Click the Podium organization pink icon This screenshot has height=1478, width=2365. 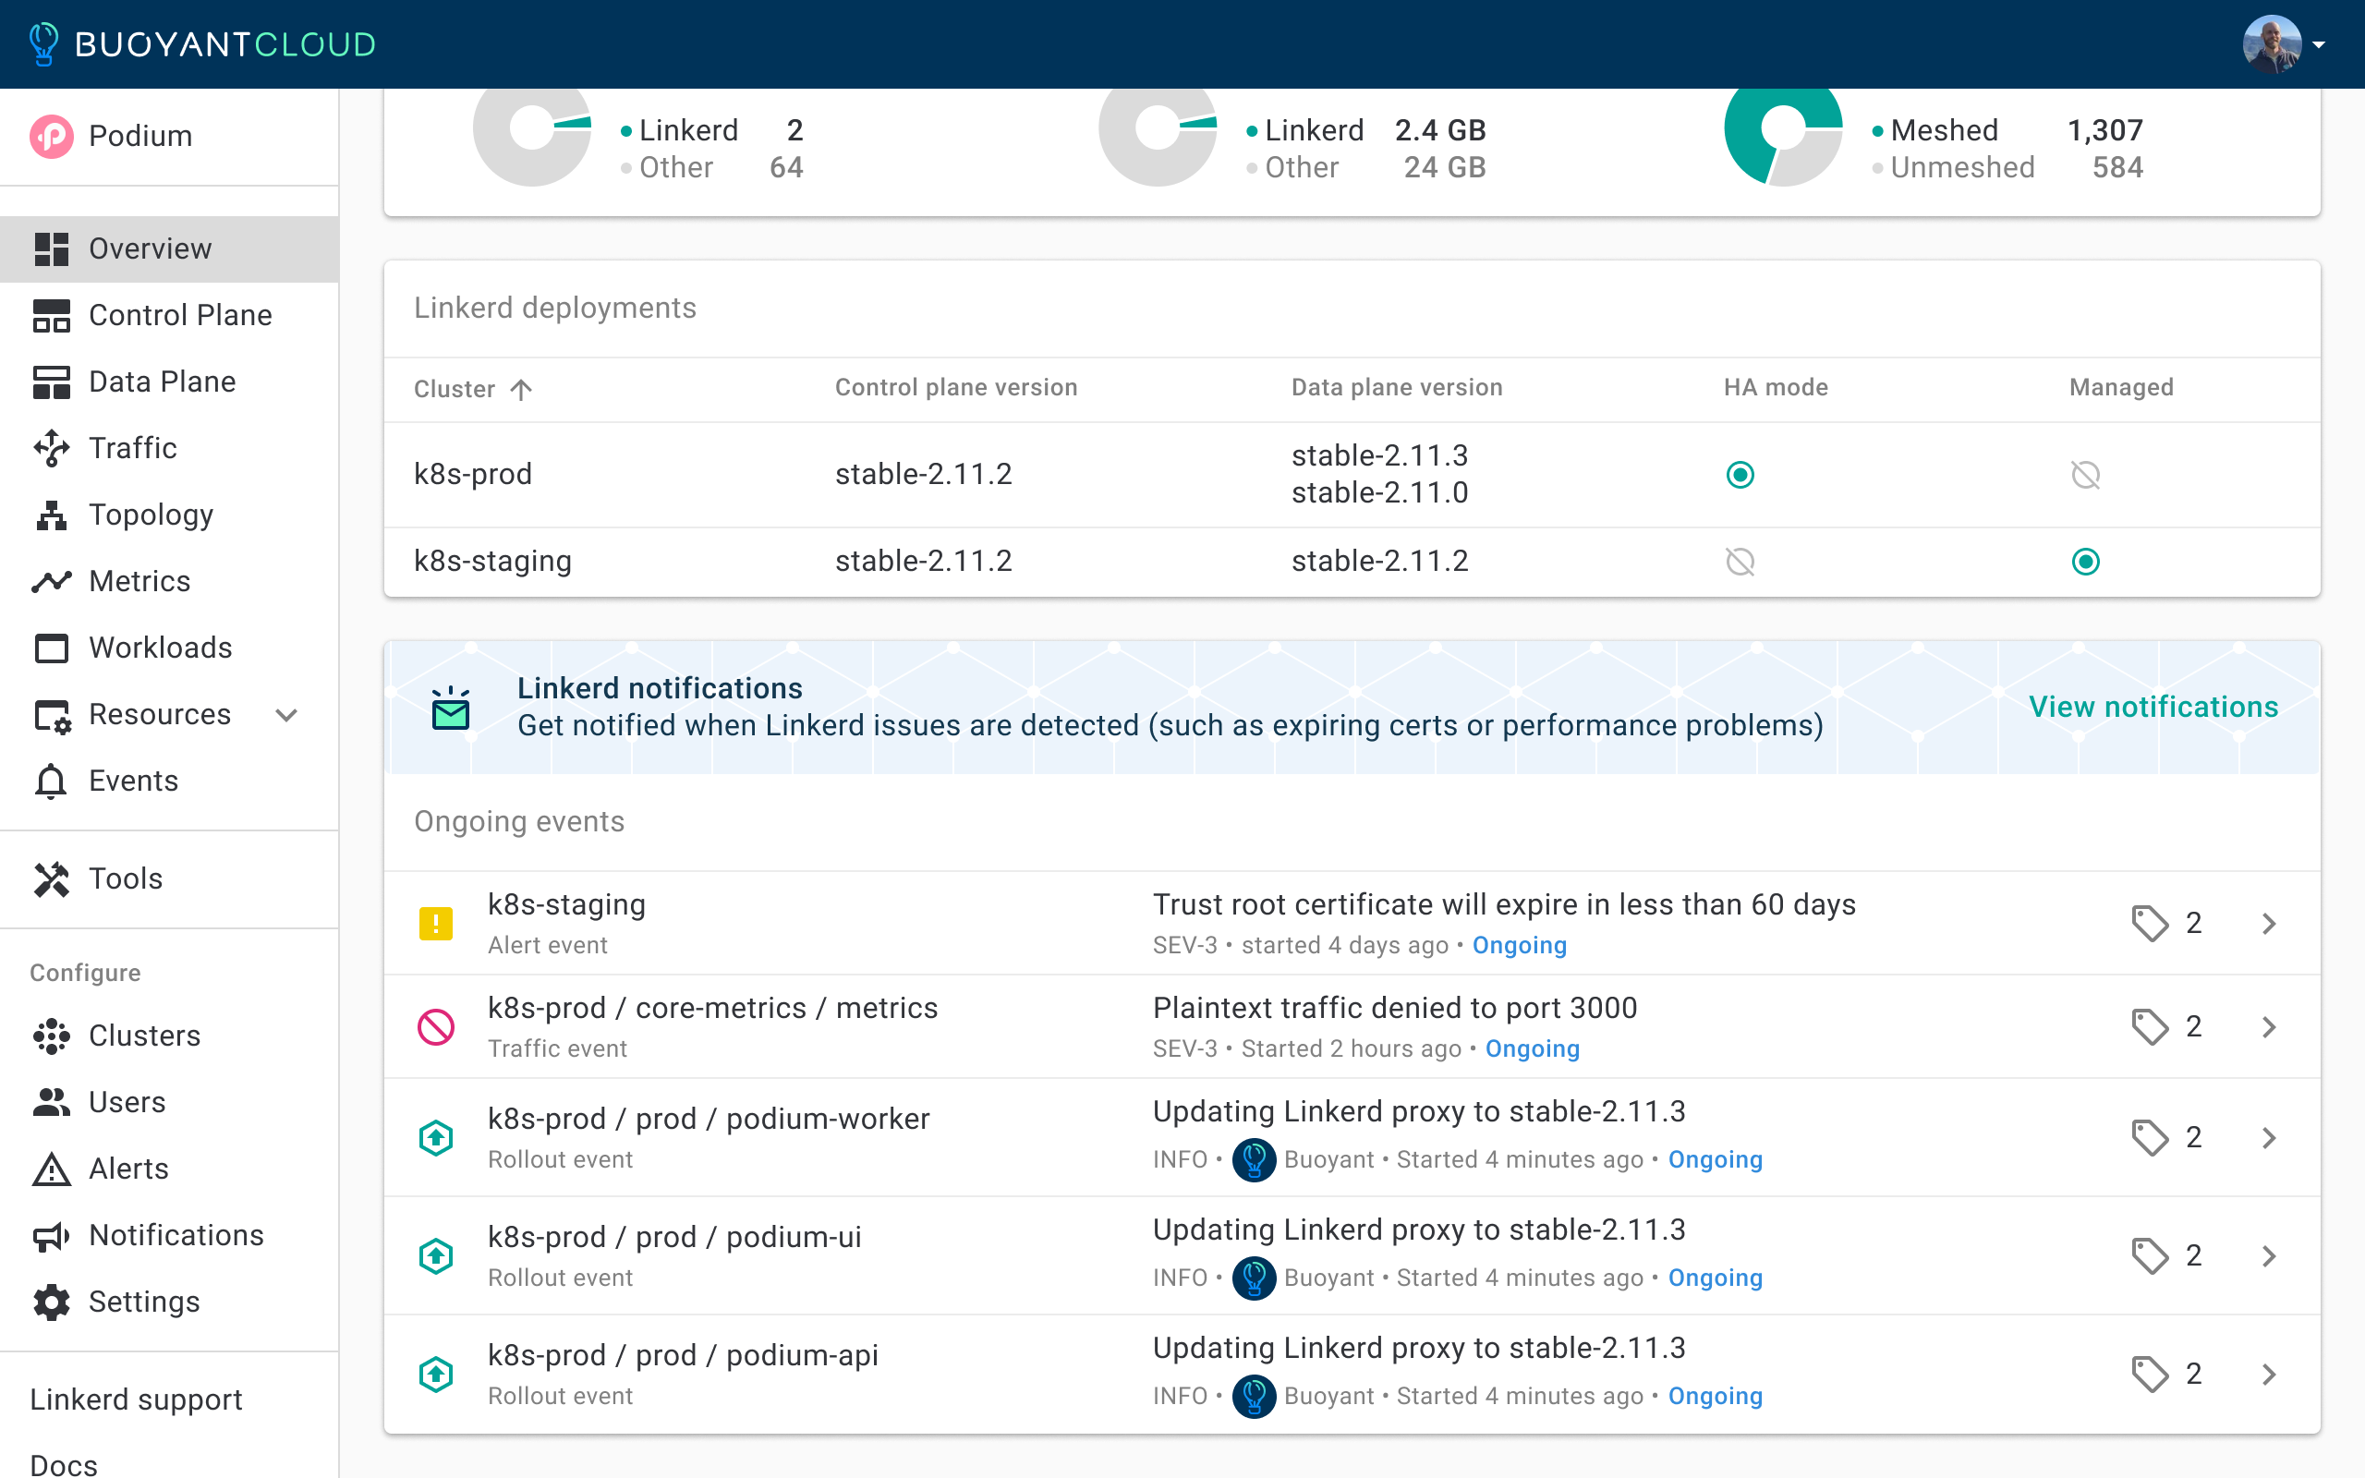tap(51, 136)
